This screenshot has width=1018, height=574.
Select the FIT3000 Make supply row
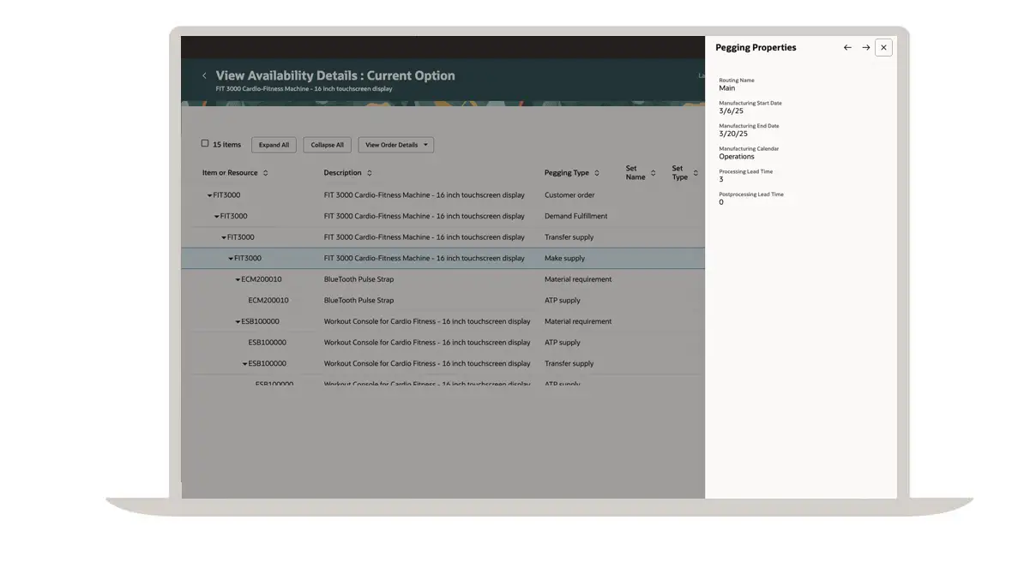424,259
